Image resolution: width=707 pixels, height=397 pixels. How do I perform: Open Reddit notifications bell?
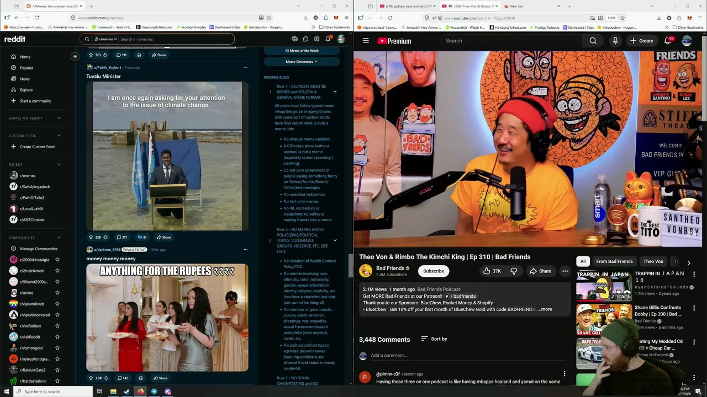tap(328, 39)
